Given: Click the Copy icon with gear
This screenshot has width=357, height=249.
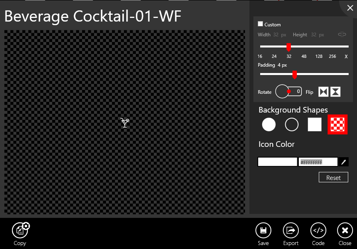Looking at the screenshot, I should tap(20, 230).
